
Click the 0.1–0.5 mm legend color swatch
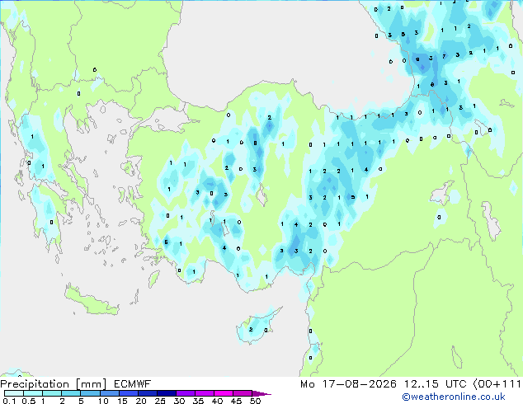coord(14,393)
